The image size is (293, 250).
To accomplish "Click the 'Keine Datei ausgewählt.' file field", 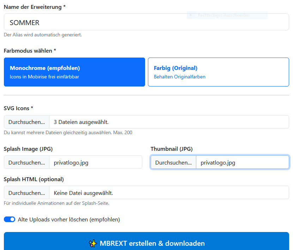I will tap(169, 193).
